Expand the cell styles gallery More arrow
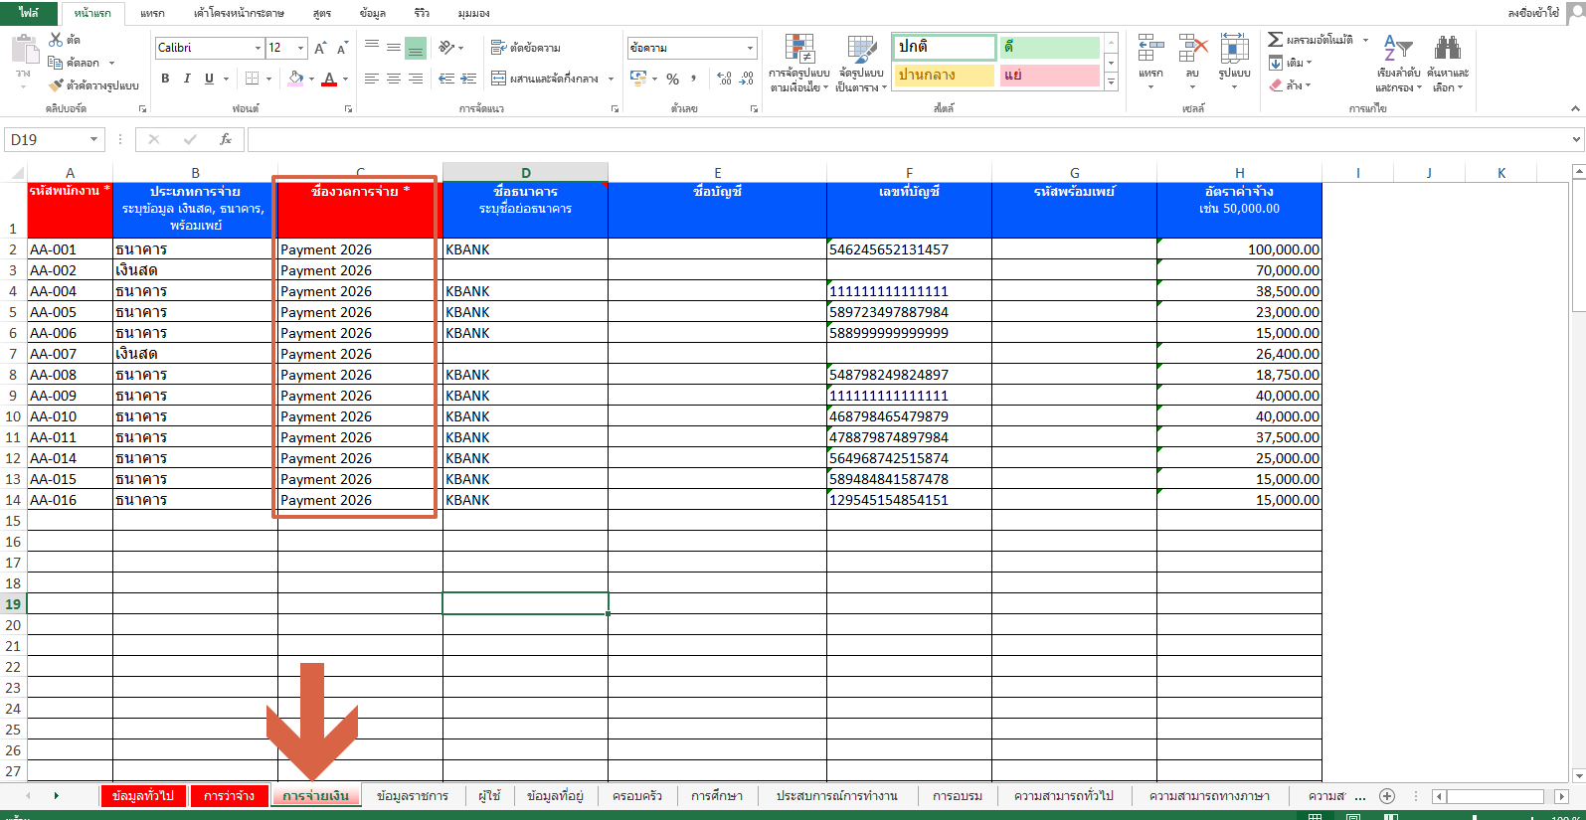The image size is (1586, 820). (1111, 82)
